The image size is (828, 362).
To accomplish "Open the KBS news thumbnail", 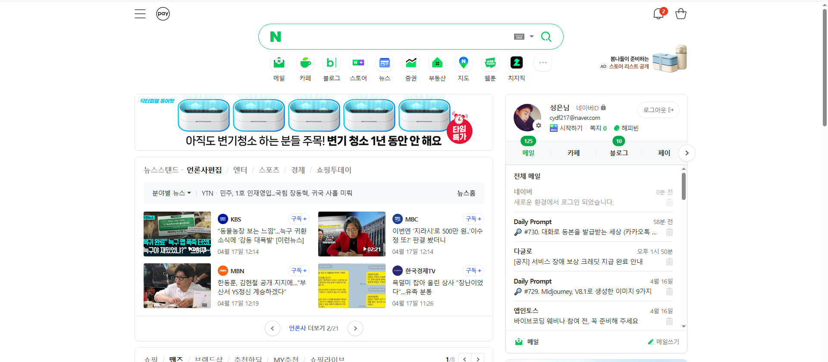I will pos(177,234).
